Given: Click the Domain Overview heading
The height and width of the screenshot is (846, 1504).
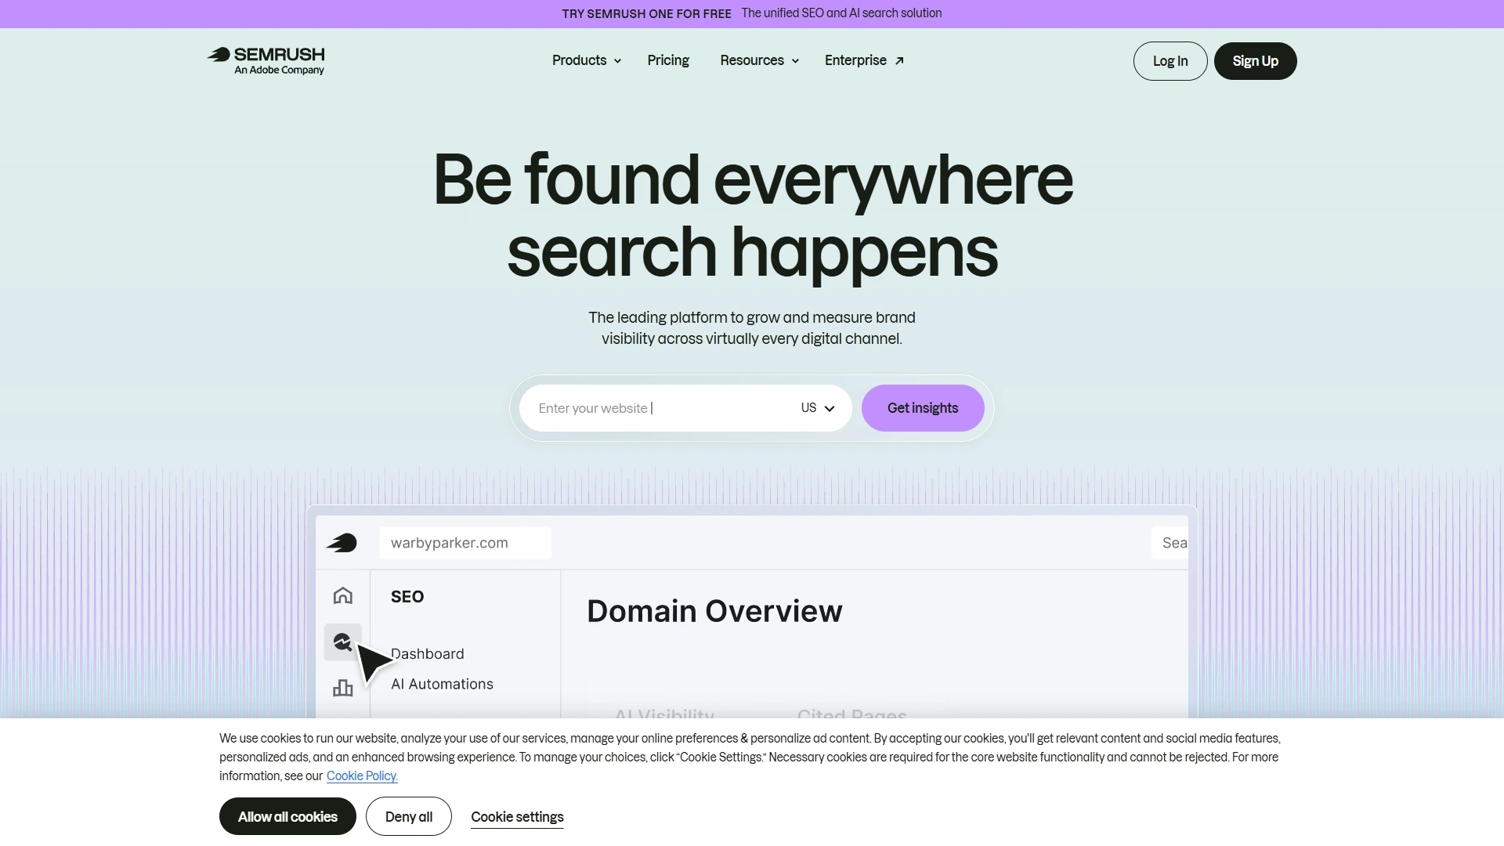Looking at the screenshot, I should [714, 611].
